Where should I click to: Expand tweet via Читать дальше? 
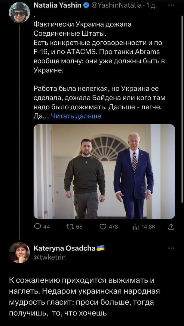pos(76,116)
